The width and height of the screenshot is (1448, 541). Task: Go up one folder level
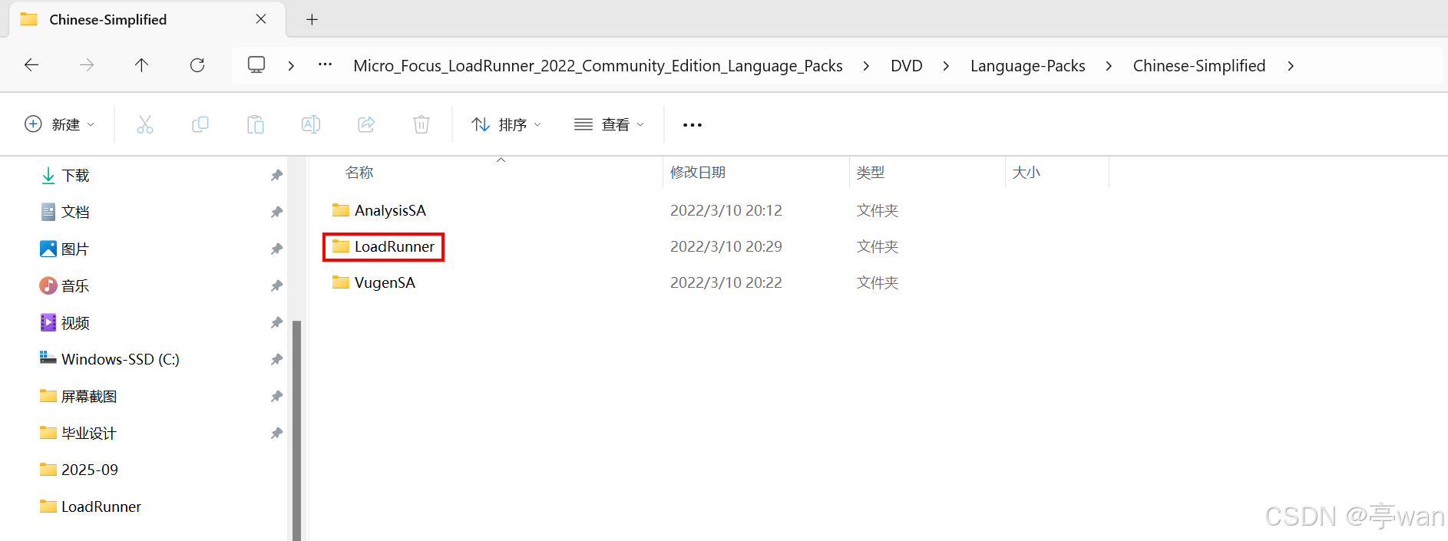142,65
